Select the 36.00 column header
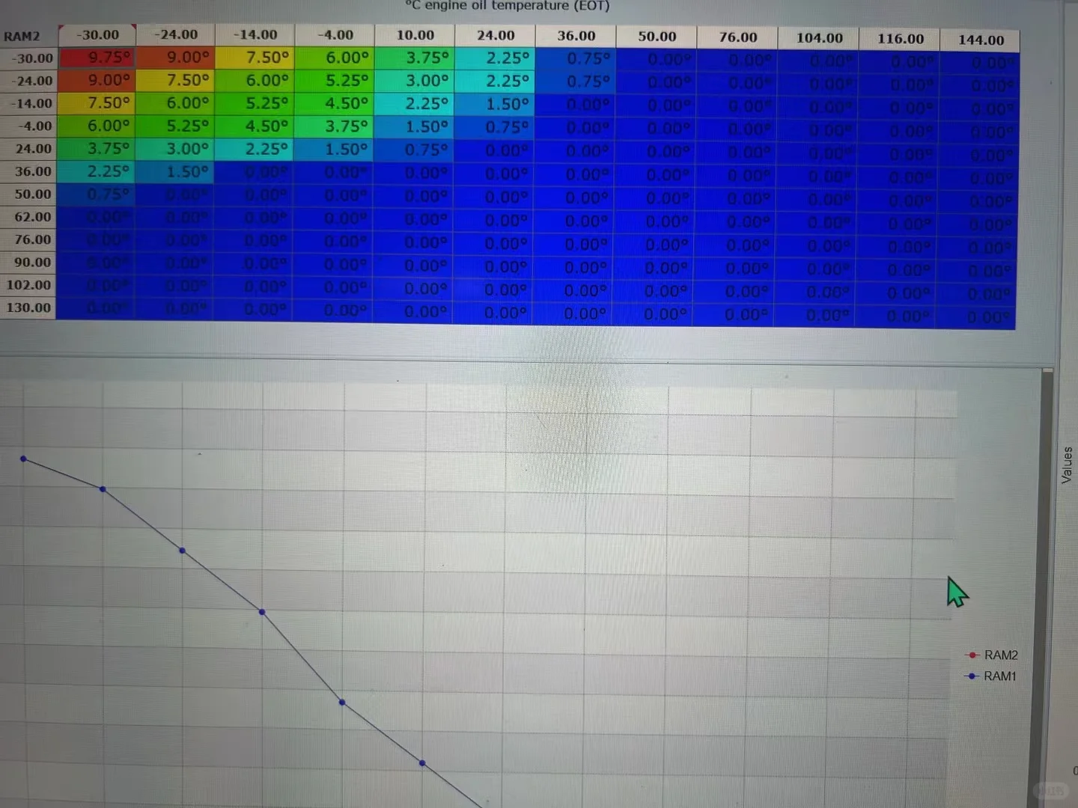The height and width of the screenshot is (808, 1078). point(576,36)
